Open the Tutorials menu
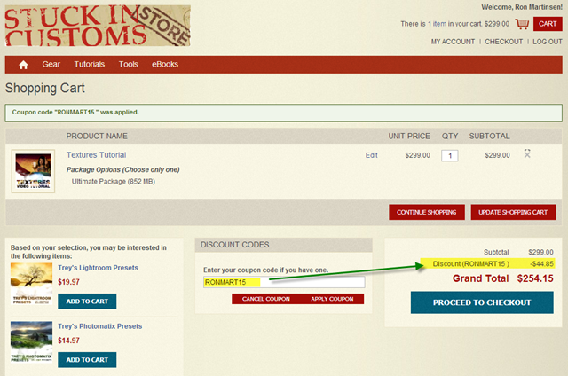This screenshot has width=568, height=376. [x=90, y=65]
